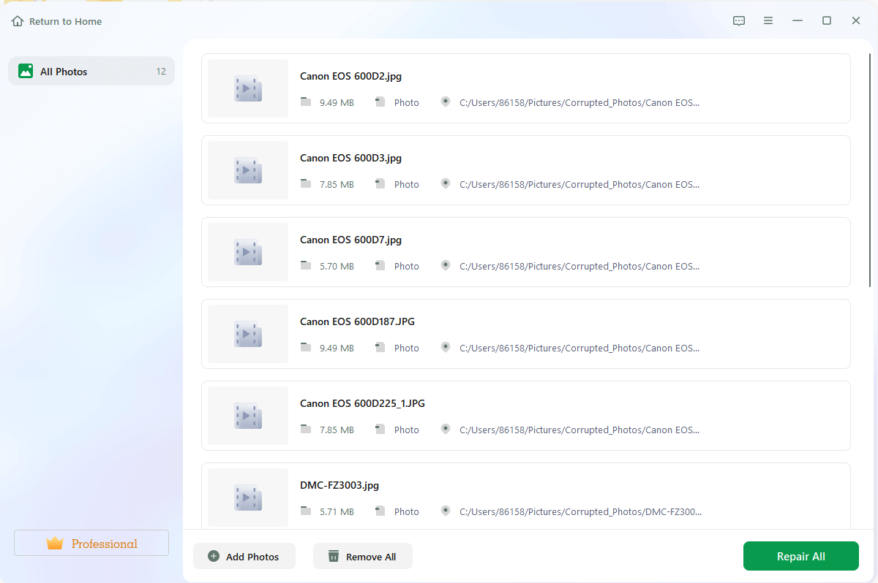
Task: Click the crown icon on Professional badge
Action: tap(55, 544)
